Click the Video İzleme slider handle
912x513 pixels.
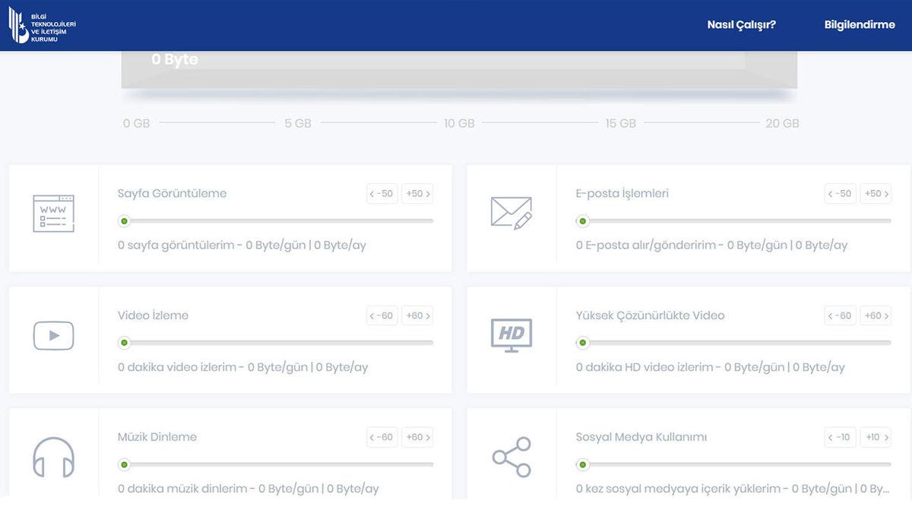[x=124, y=343]
